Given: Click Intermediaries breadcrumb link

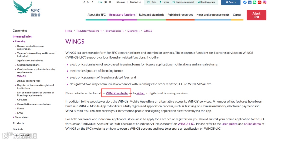Looking at the screenshot, I should pos(113,31).
